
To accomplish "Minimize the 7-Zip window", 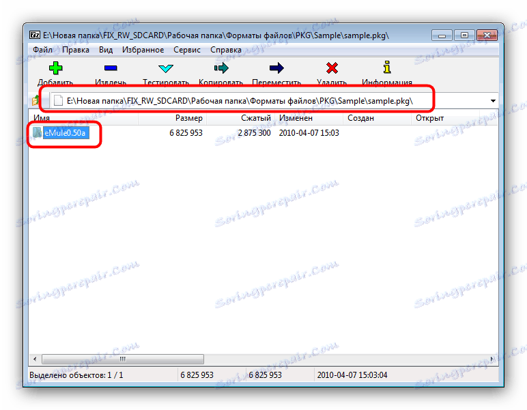I will 442,35.
